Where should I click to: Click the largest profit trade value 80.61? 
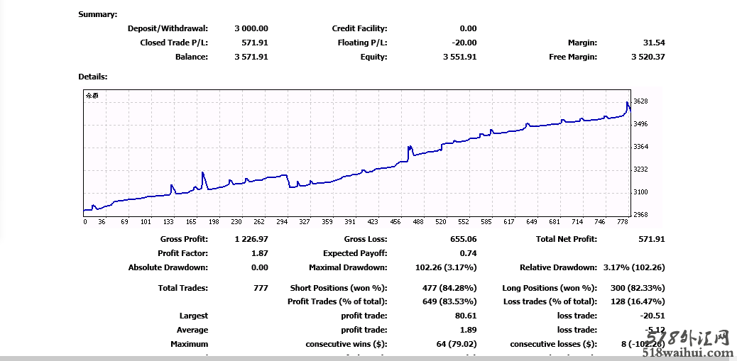point(466,316)
